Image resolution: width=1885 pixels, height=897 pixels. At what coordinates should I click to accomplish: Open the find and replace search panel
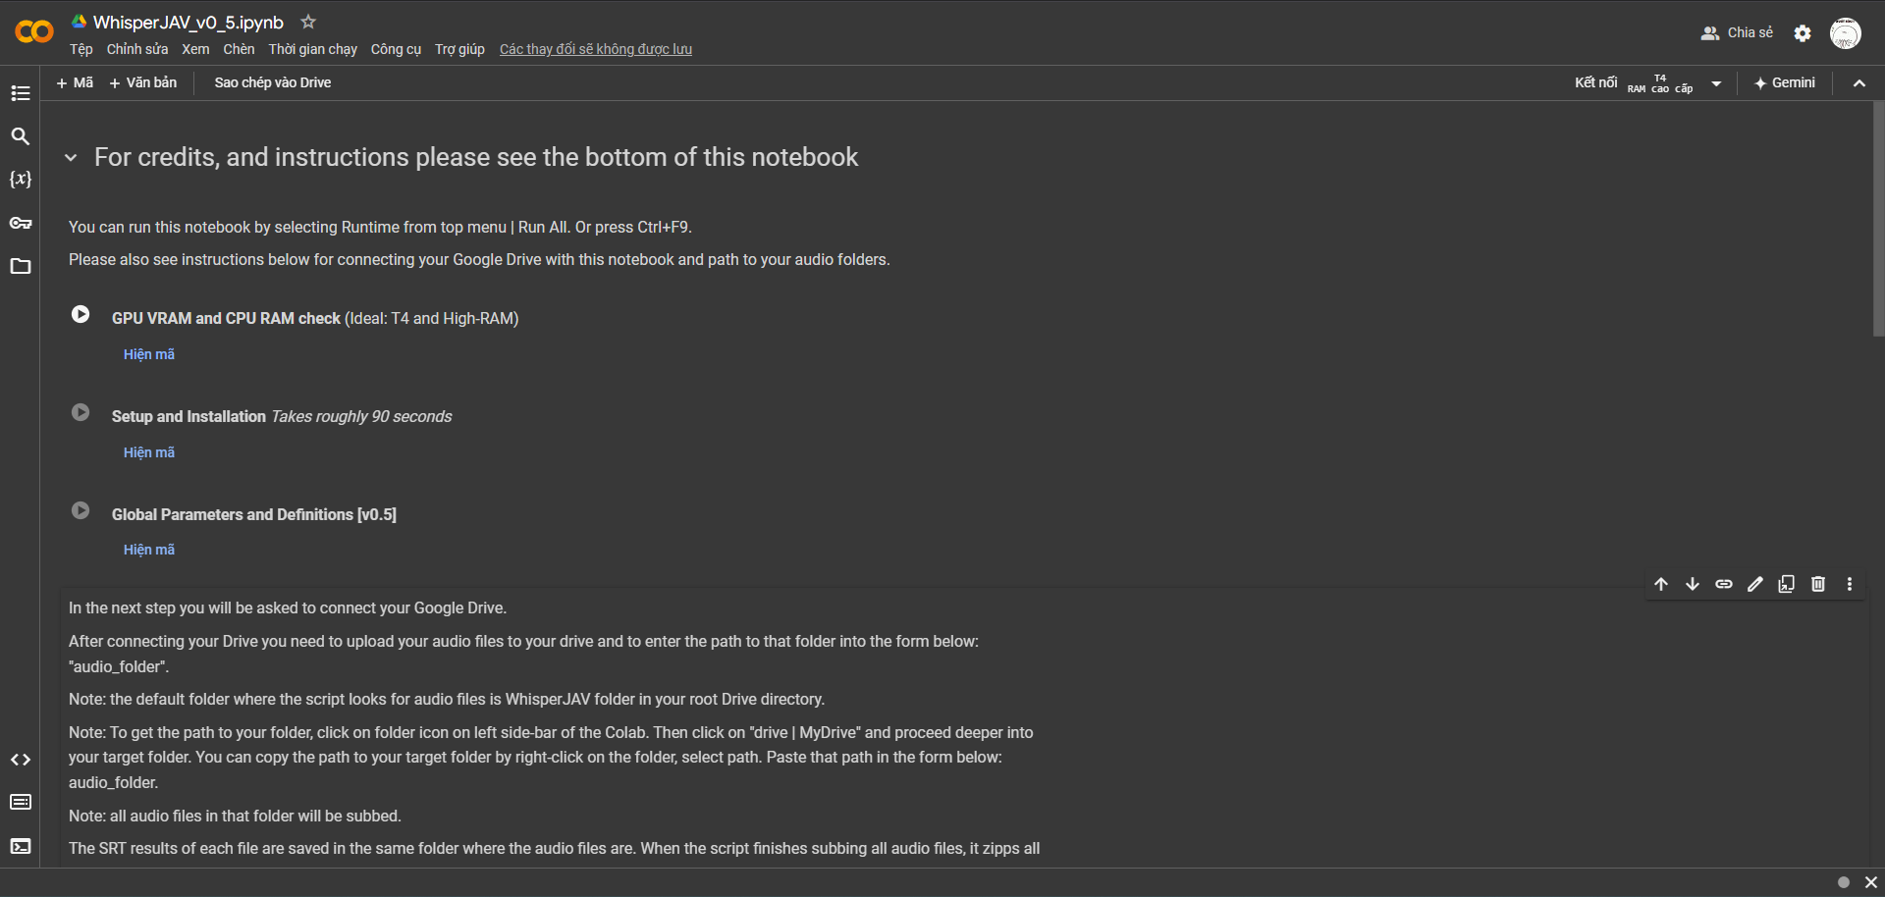pyautogui.click(x=21, y=136)
